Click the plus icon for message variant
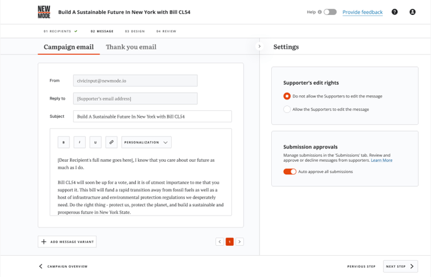The width and height of the screenshot is (431, 277). (x=44, y=242)
